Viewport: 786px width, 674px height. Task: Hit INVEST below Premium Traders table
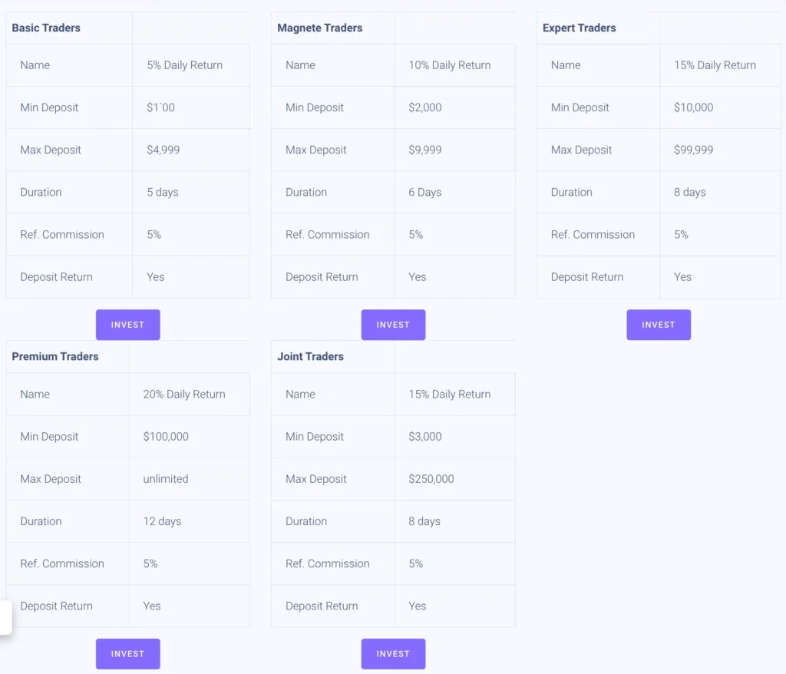[127, 654]
